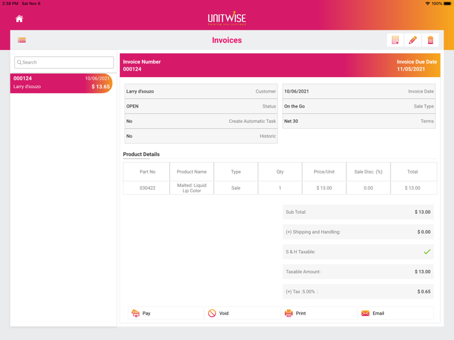Click part number 030422 cell
The width and height of the screenshot is (454, 340).
(x=147, y=188)
